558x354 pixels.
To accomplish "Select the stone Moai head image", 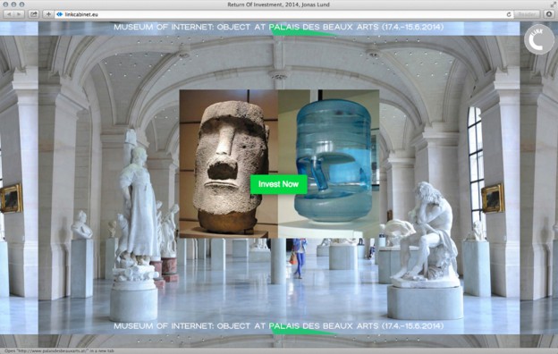I will pos(228,164).
